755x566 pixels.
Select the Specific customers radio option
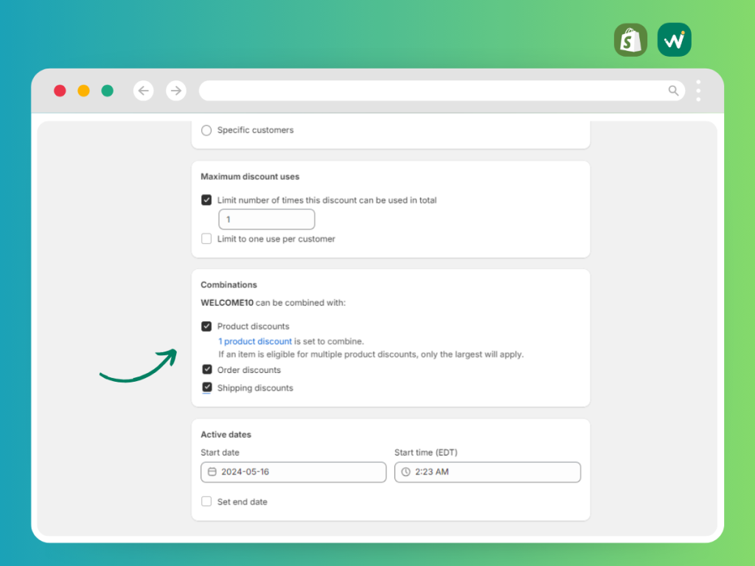coord(206,130)
